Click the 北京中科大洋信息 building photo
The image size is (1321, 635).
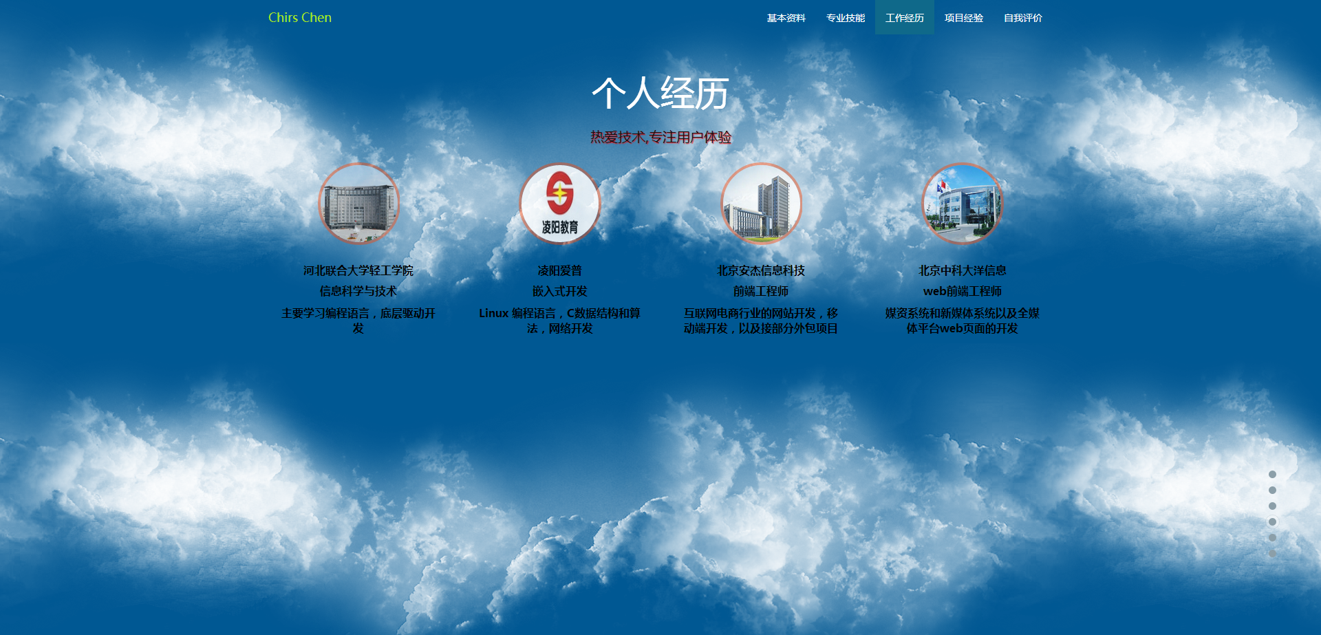click(963, 204)
